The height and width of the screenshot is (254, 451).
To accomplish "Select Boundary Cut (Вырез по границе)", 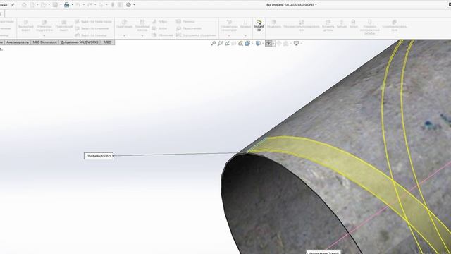I will pyautogui.click(x=91, y=35).
